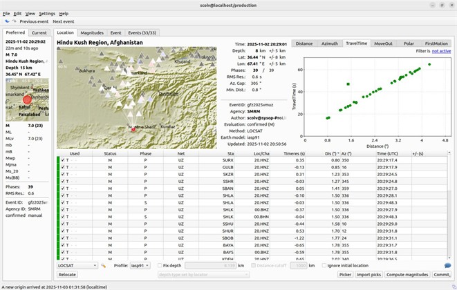This screenshot has height=290, width=457.
Task: Click the Distance cutoff 1000 km field
Action: click(299, 266)
